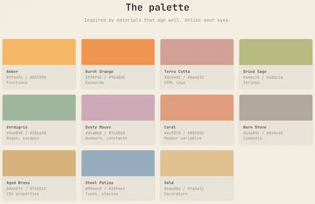Click the 'Comments' usage text
315x204 pixels.
[253, 138]
